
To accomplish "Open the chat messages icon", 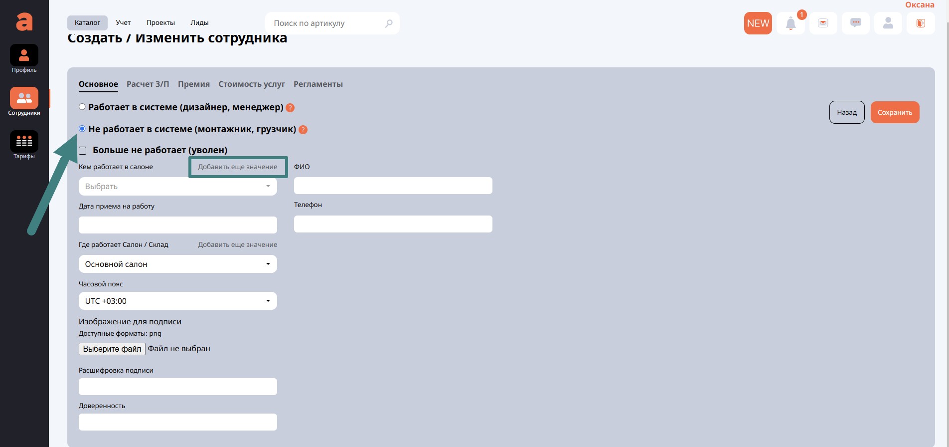I will click(855, 23).
